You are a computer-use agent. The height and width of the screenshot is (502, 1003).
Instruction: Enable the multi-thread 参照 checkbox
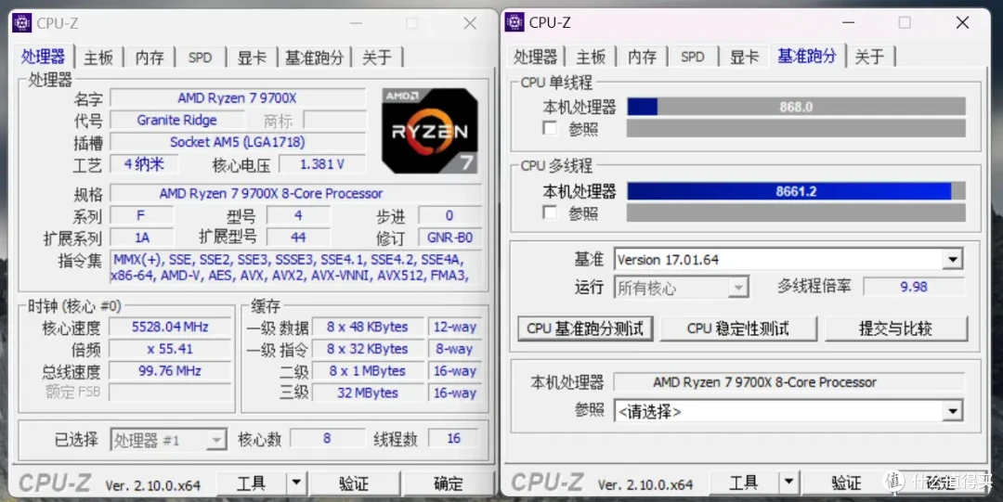(550, 212)
